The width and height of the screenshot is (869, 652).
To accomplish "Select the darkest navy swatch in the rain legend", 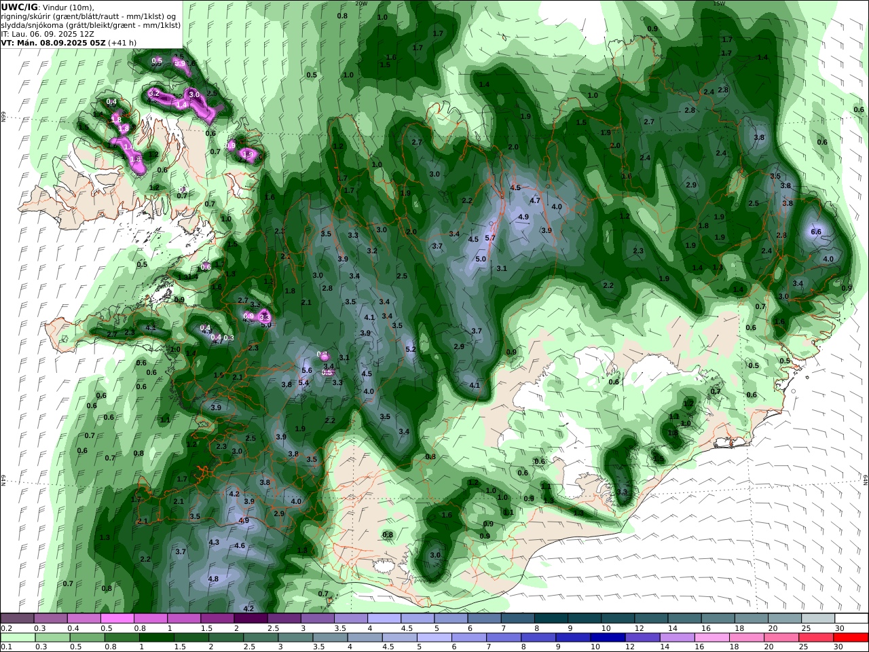I will (x=606, y=638).
